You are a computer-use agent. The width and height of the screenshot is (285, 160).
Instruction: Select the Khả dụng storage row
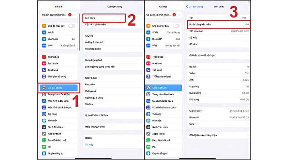[219, 100]
